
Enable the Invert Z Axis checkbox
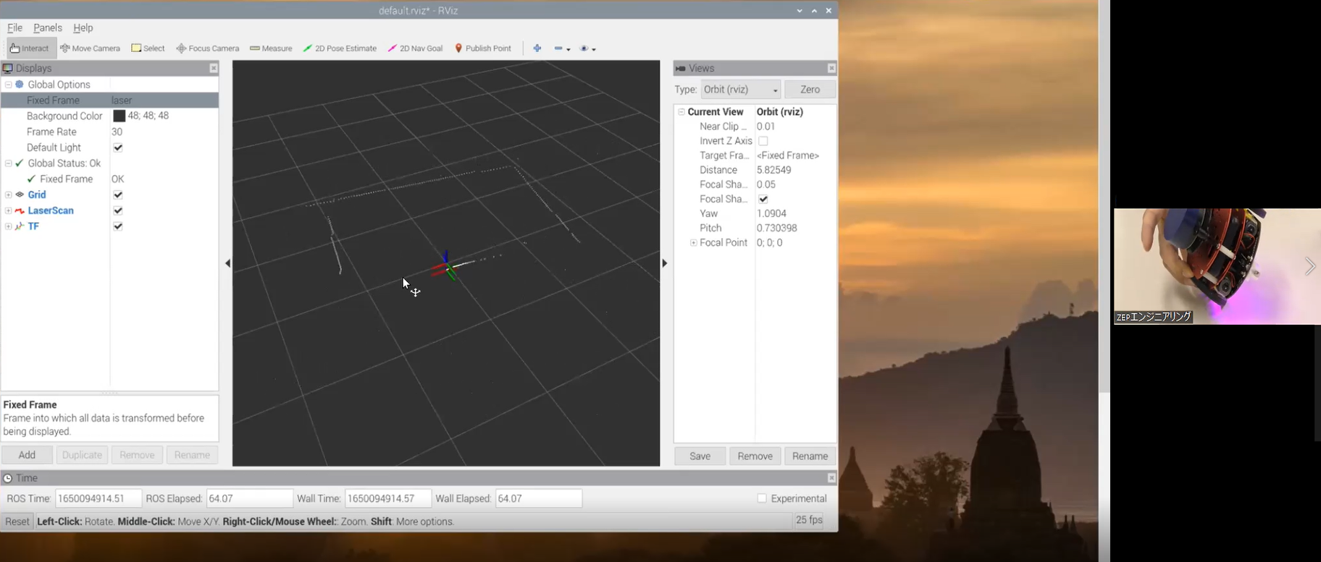tap(763, 141)
